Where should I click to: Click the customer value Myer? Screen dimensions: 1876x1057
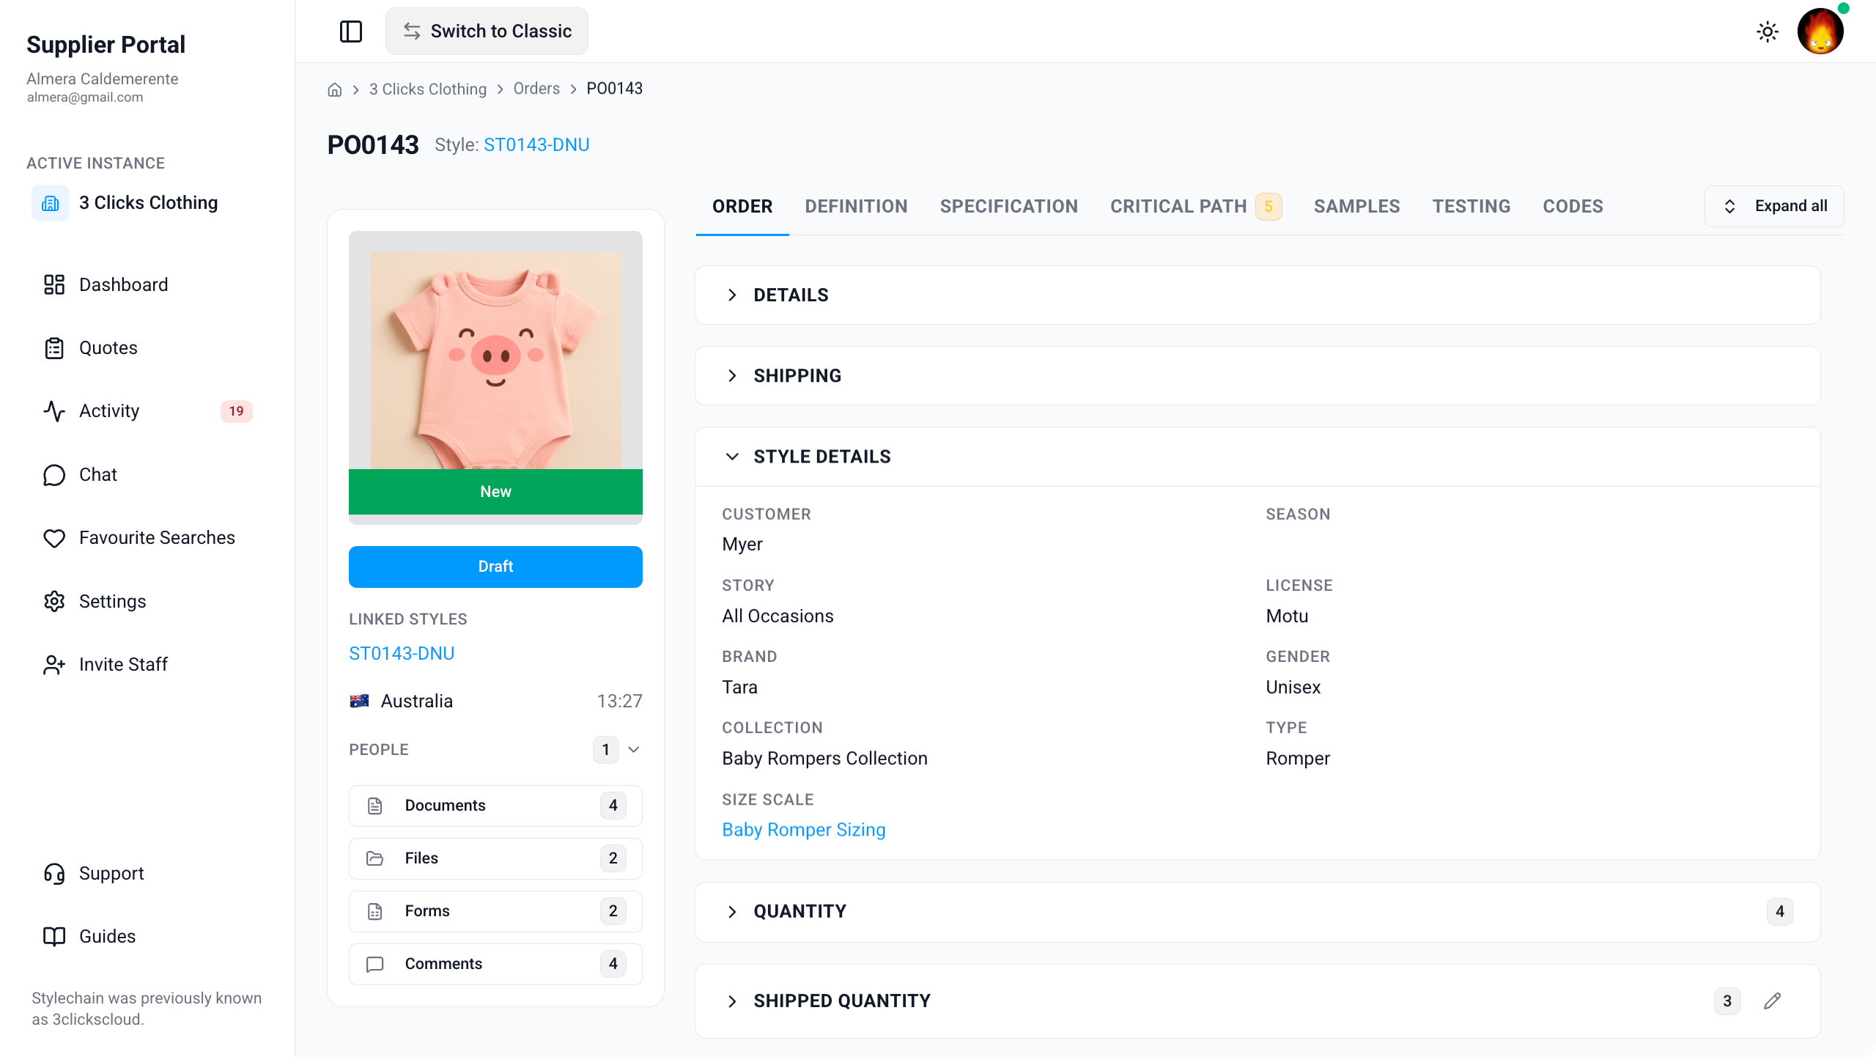coord(742,545)
